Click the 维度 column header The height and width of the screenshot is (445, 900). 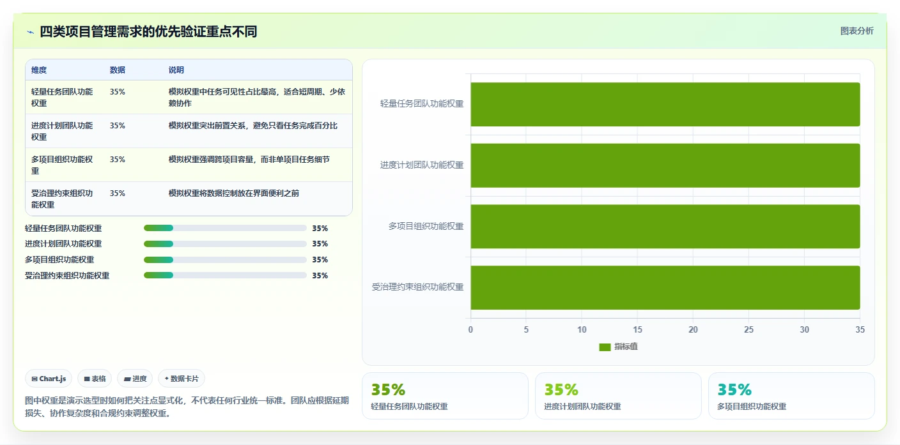click(39, 70)
